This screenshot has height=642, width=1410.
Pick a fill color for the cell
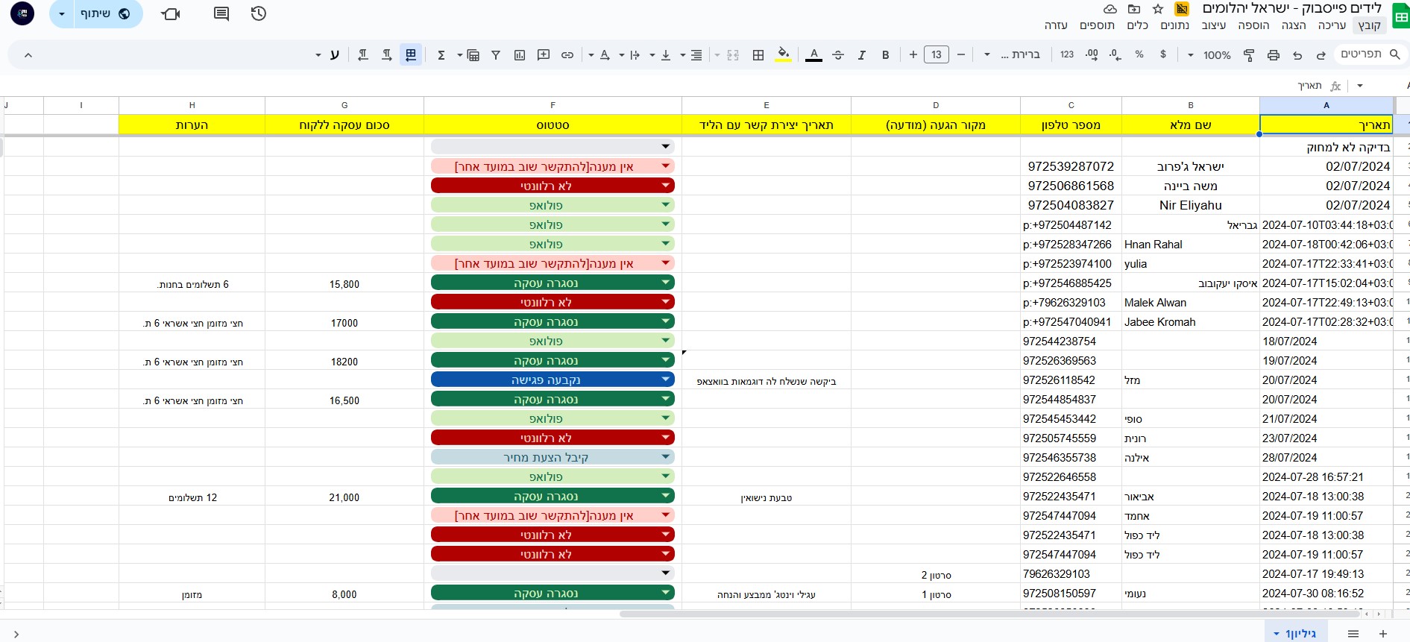[x=783, y=54]
